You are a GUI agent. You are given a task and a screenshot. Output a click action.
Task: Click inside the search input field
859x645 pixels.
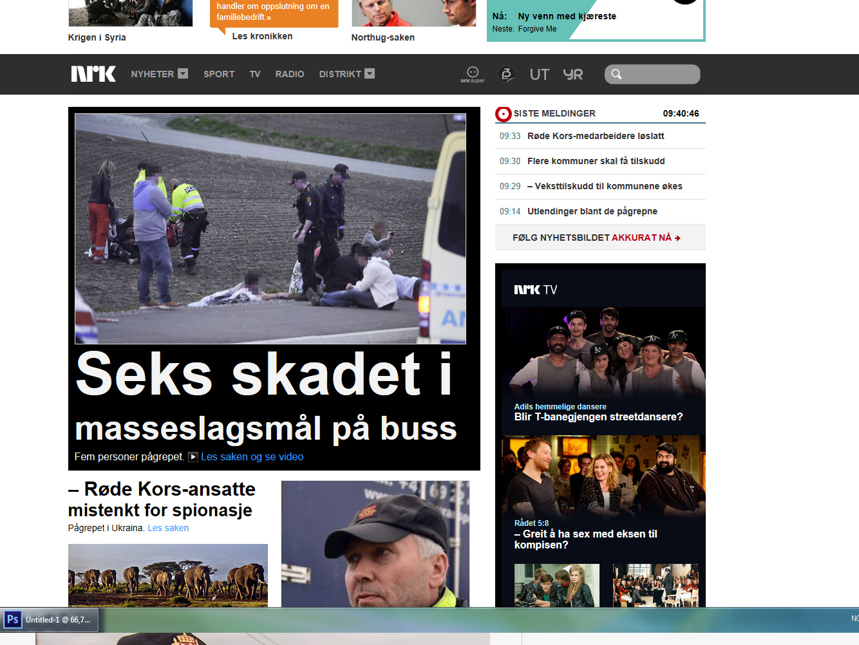pyautogui.click(x=660, y=74)
